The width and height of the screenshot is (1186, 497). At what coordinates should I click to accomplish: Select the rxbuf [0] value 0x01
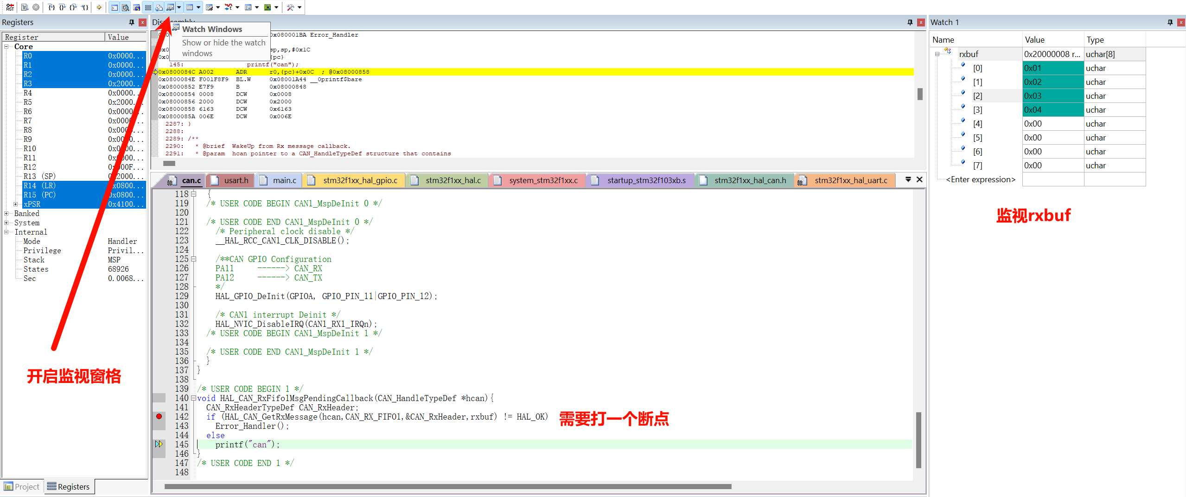pyautogui.click(x=1052, y=68)
